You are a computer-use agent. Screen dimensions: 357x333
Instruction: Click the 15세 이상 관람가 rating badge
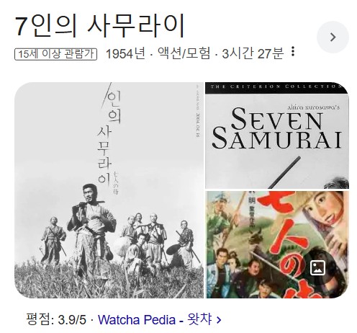tap(55, 54)
